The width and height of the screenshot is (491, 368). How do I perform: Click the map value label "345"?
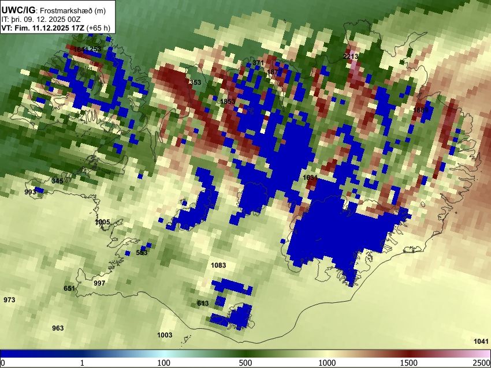pos(57,181)
